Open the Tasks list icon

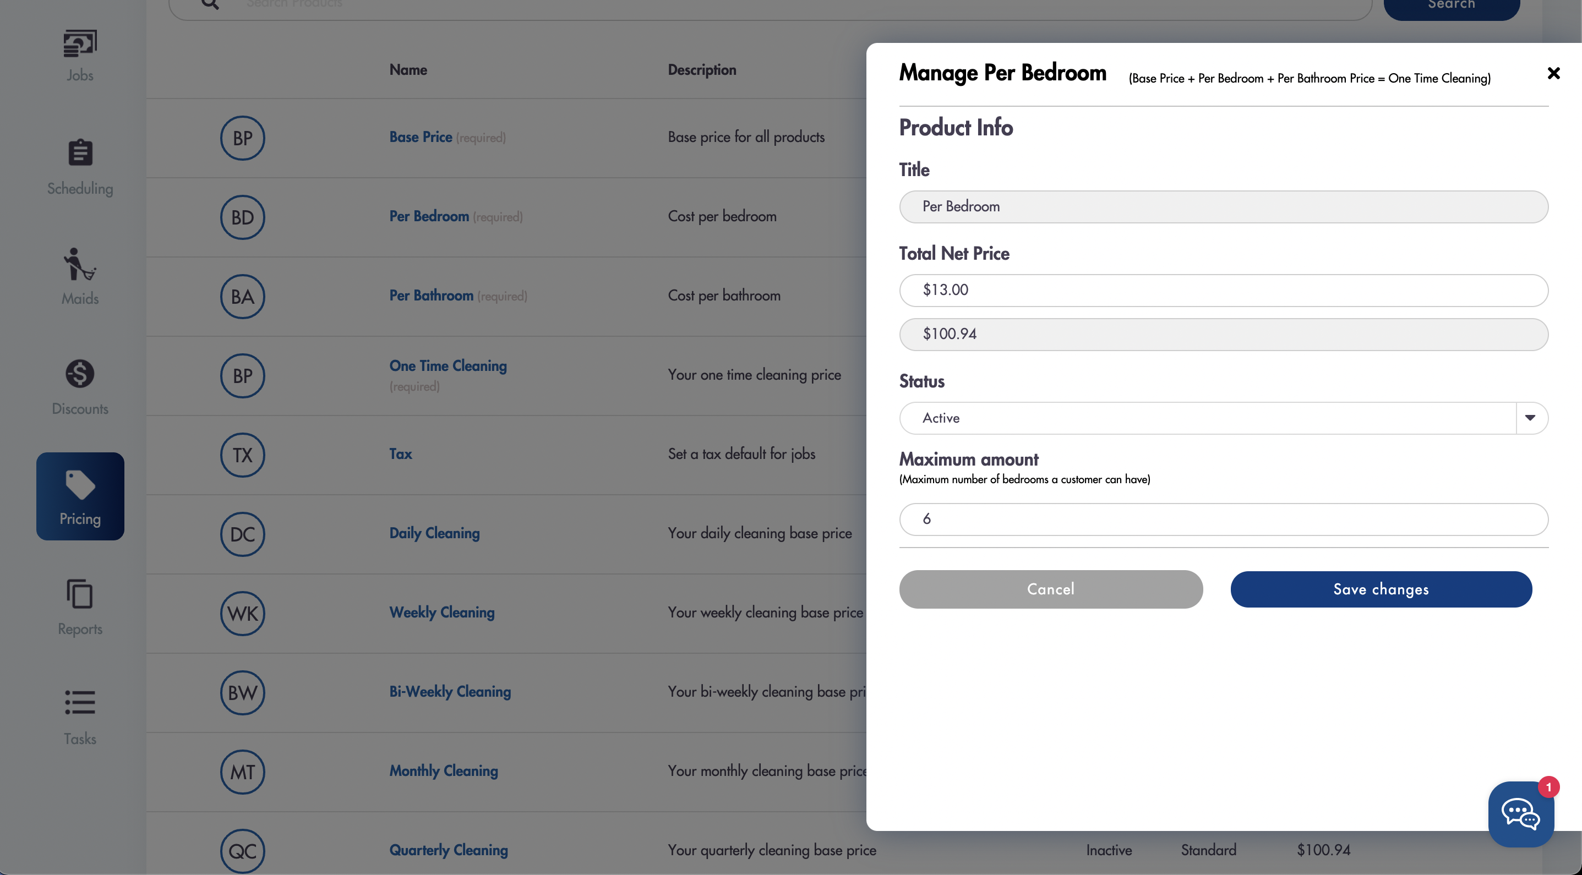(x=80, y=702)
